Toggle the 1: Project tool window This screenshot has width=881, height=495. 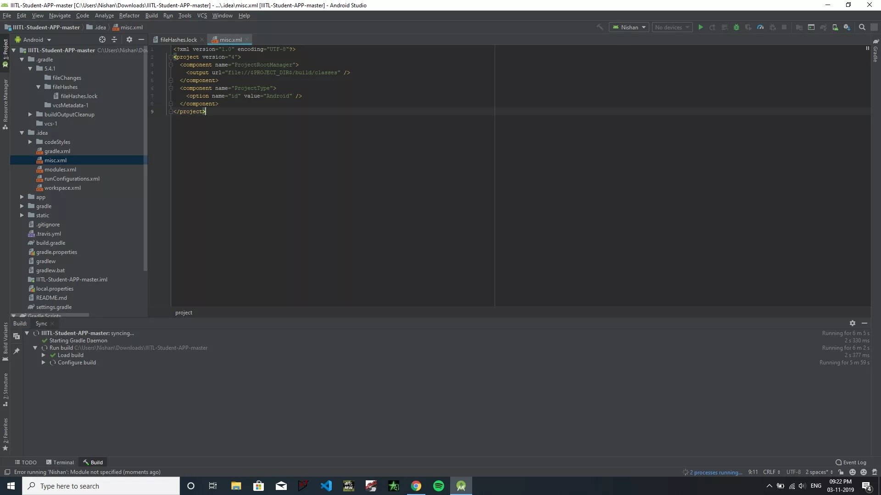point(6,53)
